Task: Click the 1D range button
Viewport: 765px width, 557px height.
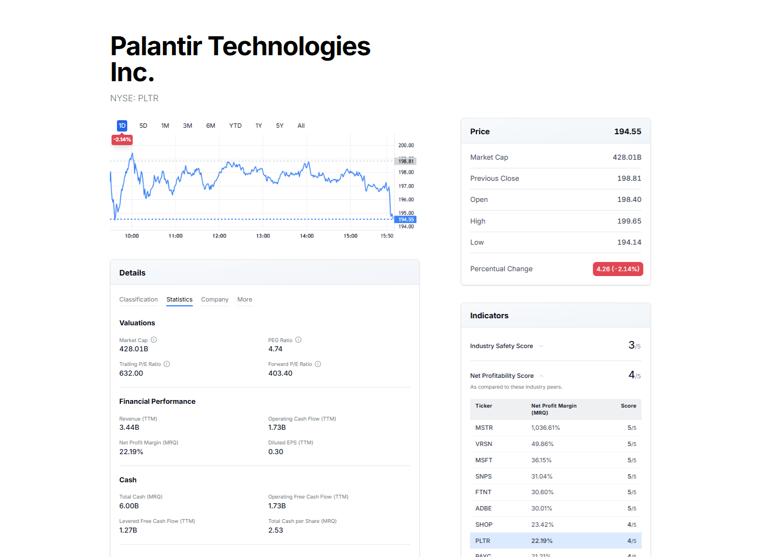Action: pyautogui.click(x=122, y=126)
